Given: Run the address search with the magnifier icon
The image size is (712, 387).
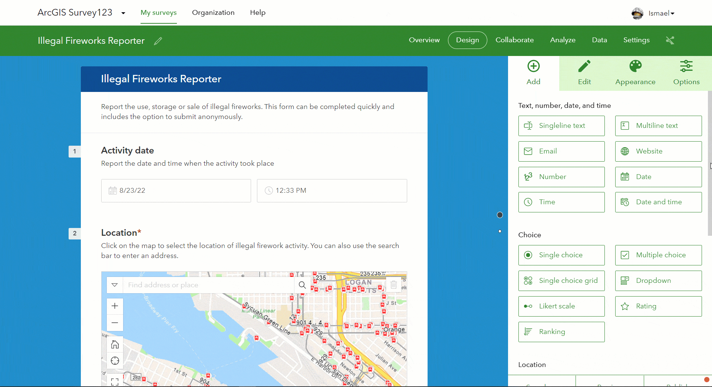Looking at the screenshot, I should point(302,285).
